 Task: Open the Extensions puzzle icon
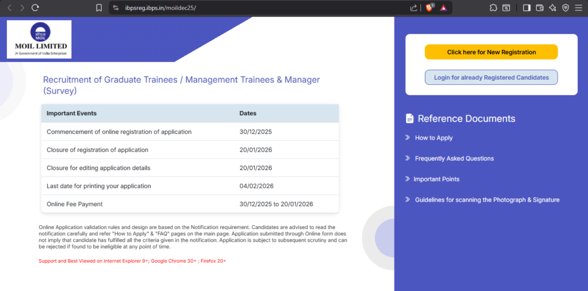493,8
